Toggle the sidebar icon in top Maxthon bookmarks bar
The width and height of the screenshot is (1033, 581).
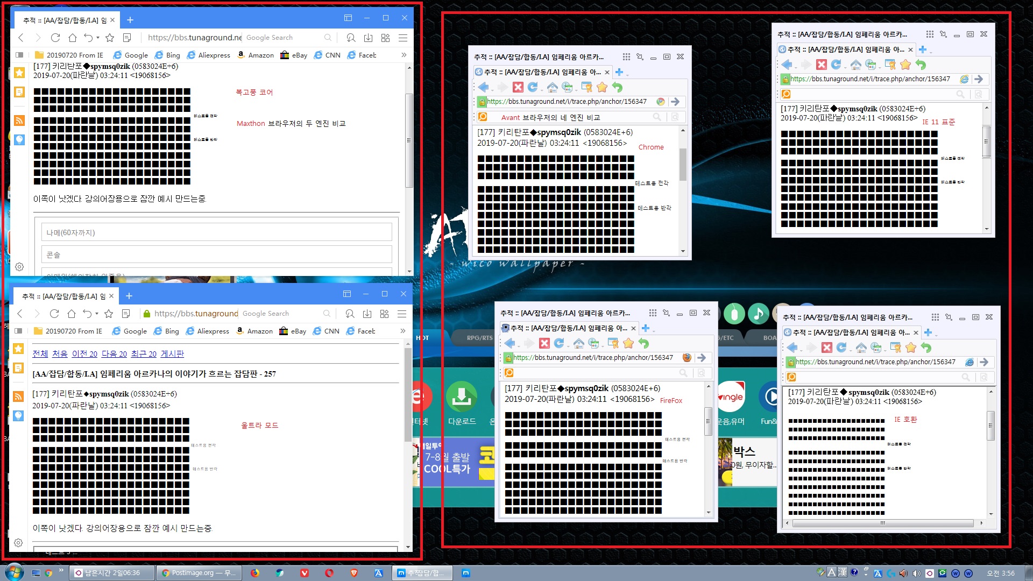[x=19, y=55]
